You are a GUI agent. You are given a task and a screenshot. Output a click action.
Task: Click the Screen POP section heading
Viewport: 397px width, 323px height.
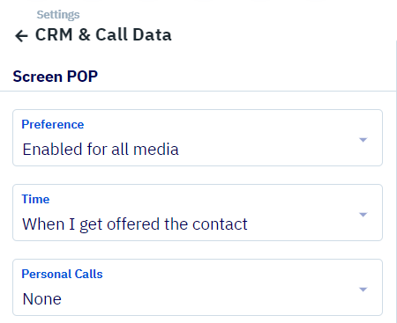(56, 77)
